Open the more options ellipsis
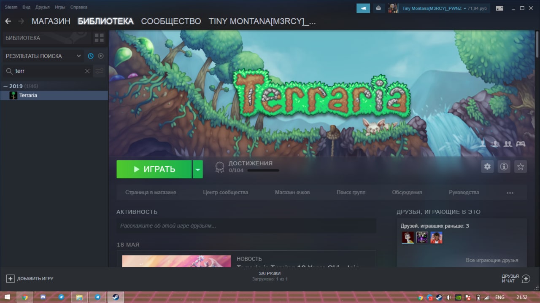Image resolution: width=540 pixels, height=303 pixels. click(x=510, y=193)
